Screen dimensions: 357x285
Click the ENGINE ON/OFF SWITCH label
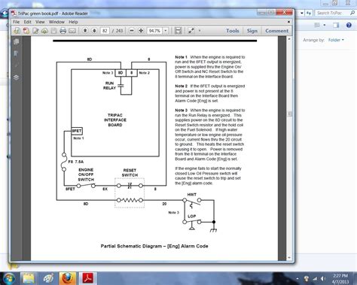click(86, 174)
